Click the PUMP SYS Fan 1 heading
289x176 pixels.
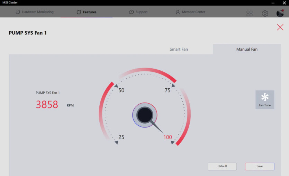28,33
